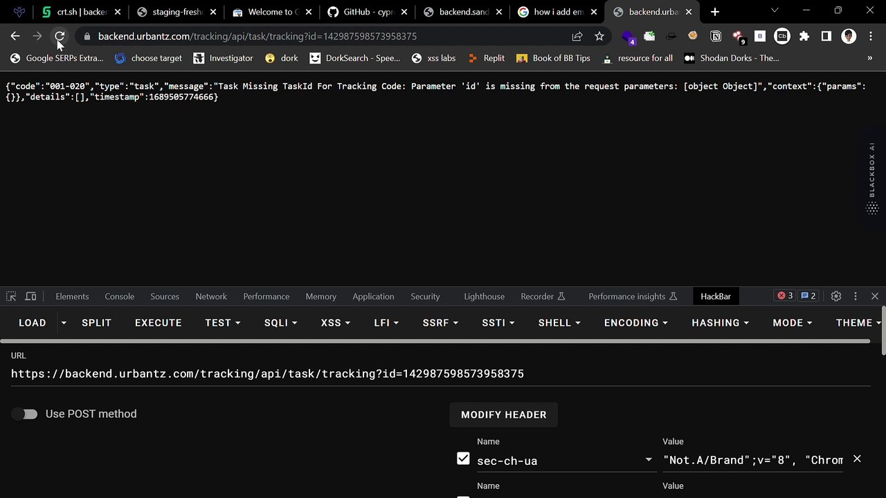Viewport: 886px width, 498px height.
Task: Activate the inspect element picker
Action: [x=11, y=296]
